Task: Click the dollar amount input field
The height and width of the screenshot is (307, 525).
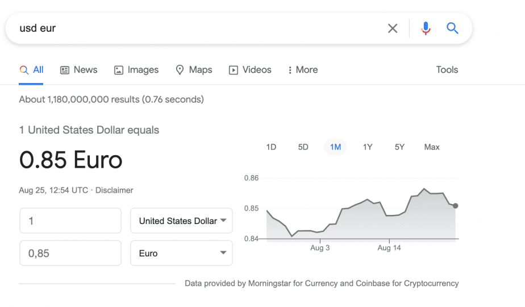Action: pos(70,221)
